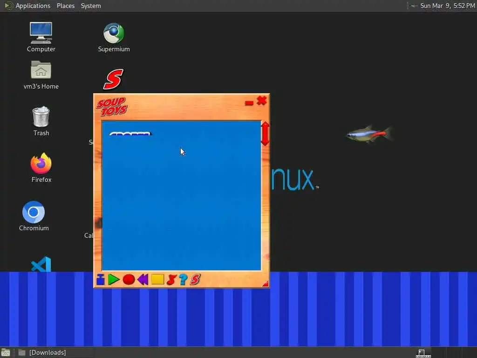Viewport: 477px width, 358px height.
Task: Select the Supermium desktop icon
Action: tap(114, 37)
